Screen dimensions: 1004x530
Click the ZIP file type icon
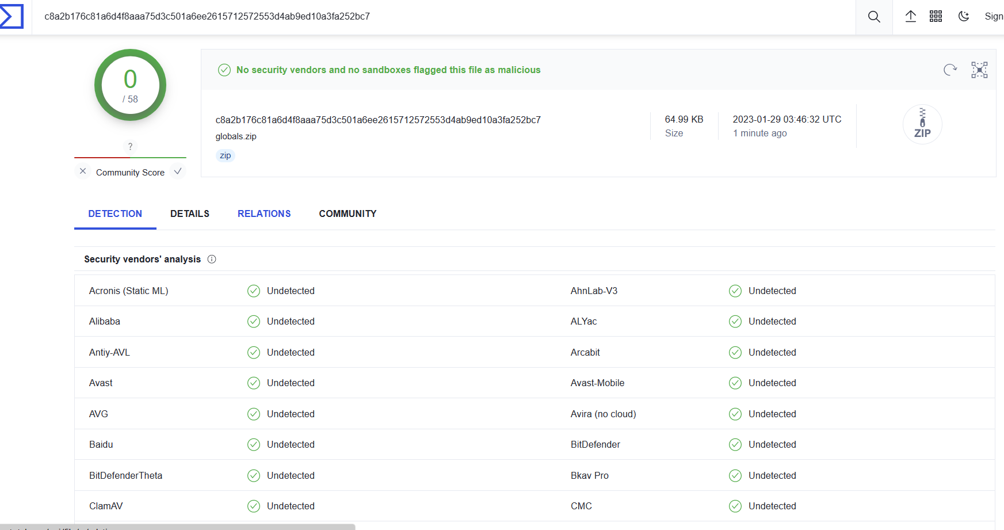pyautogui.click(x=922, y=124)
